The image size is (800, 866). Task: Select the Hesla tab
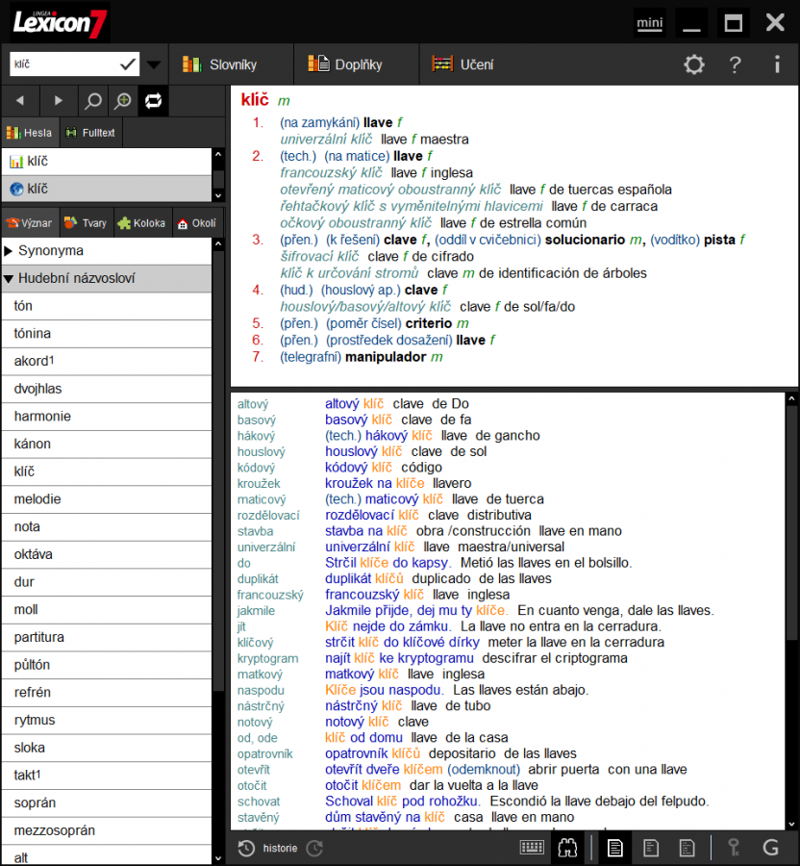(x=31, y=133)
